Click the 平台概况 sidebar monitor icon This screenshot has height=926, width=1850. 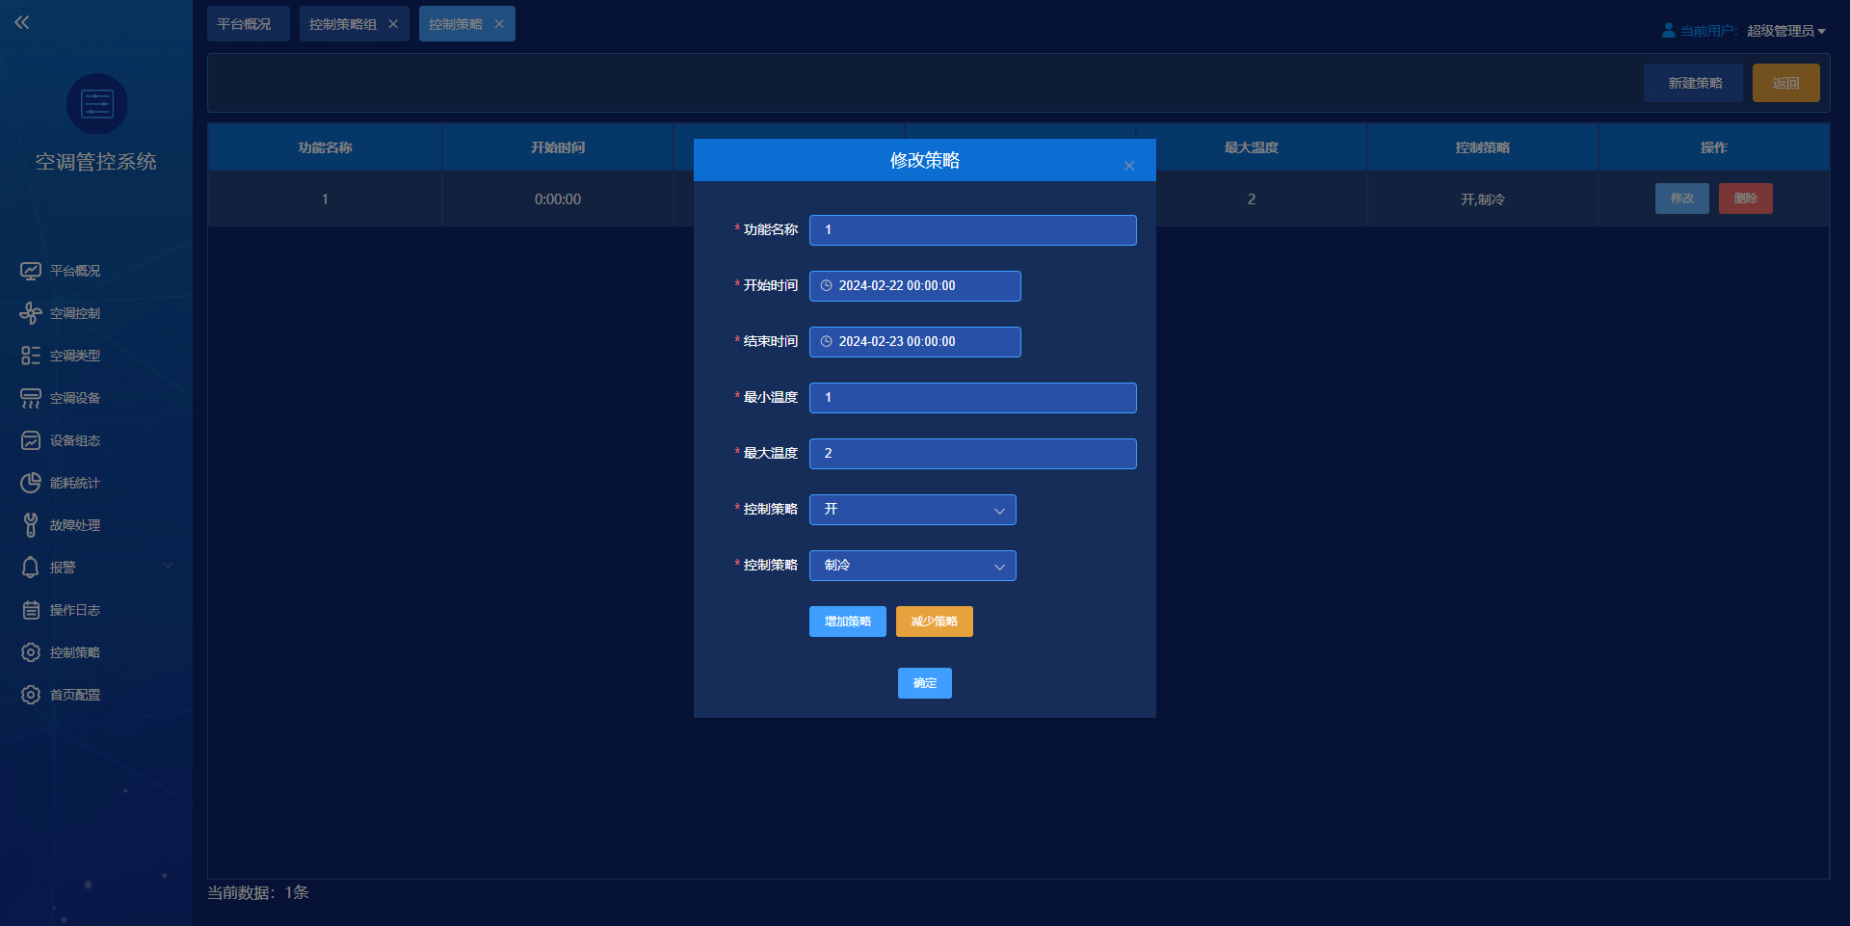point(31,271)
